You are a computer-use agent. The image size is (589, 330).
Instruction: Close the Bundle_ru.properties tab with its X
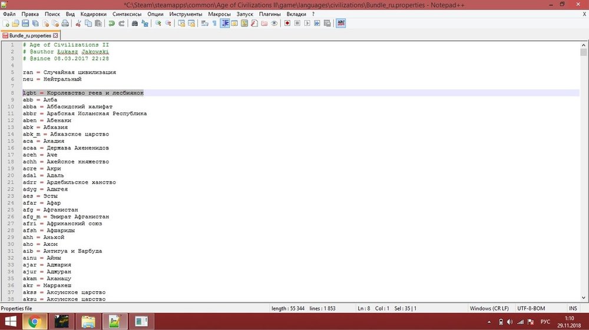click(x=55, y=36)
